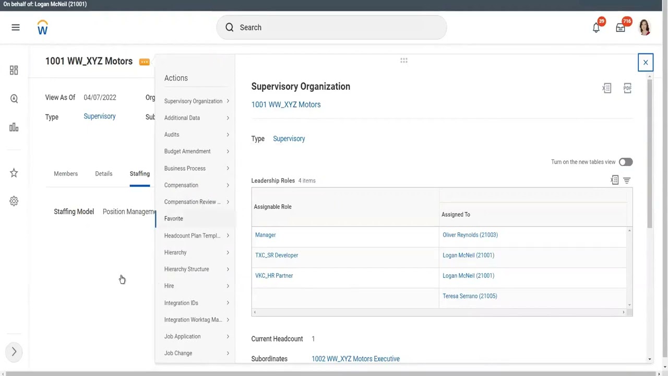
Task: Click the table vertical scroll down arrow
Action: click(629, 305)
